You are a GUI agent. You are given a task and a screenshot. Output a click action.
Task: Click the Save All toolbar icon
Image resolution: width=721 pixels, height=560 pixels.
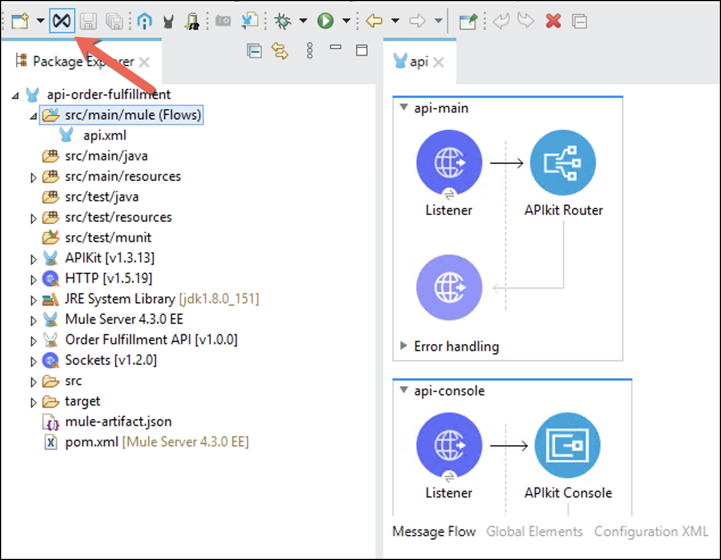[x=115, y=22]
